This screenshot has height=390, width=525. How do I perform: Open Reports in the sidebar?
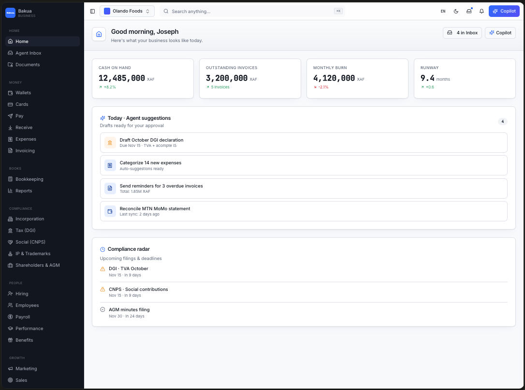tap(43, 191)
